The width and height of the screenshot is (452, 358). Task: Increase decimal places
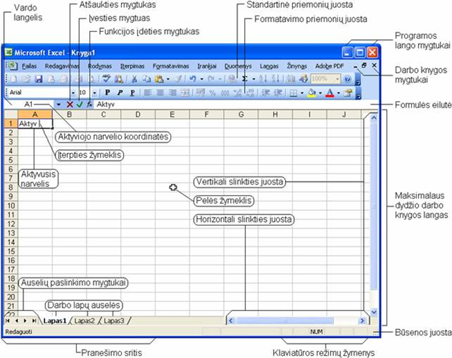[238, 93]
